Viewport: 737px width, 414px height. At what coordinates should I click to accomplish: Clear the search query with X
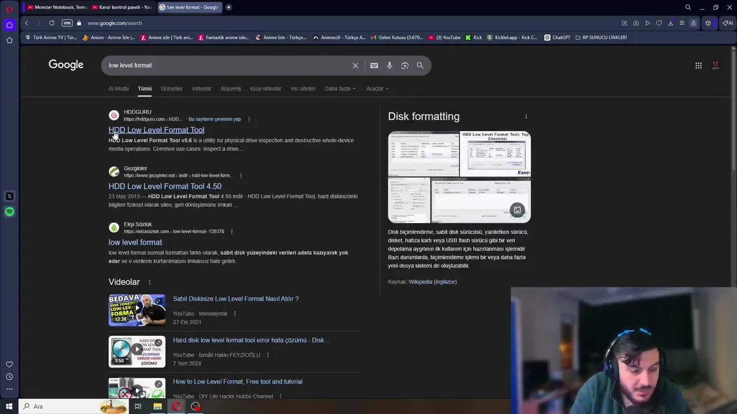(x=355, y=66)
